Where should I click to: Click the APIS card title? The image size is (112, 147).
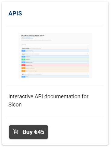[15, 13]
